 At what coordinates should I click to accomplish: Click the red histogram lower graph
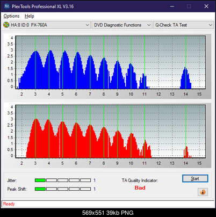click(x=111, y=132)
